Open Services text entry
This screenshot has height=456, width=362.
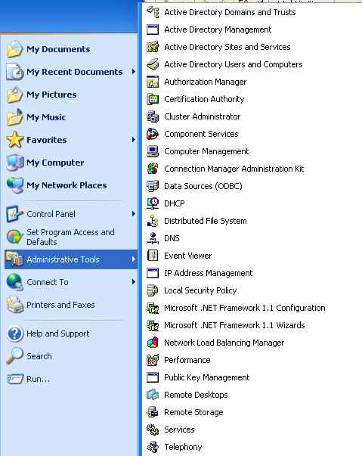(x=179, y=430)
